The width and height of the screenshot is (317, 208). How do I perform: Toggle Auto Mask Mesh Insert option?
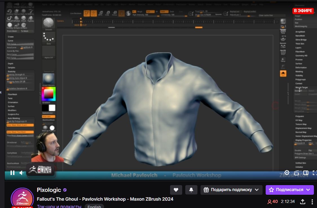(20, 125)
